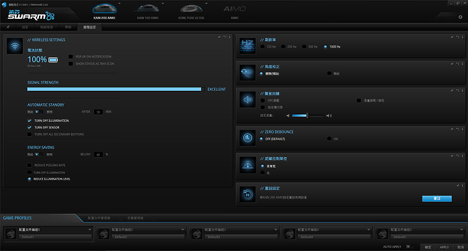Open profile slot 2 dropdown
468x251 pixels.
coord(183,230)
